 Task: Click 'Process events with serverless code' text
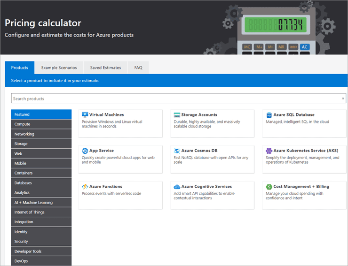[x=111, y=193]
